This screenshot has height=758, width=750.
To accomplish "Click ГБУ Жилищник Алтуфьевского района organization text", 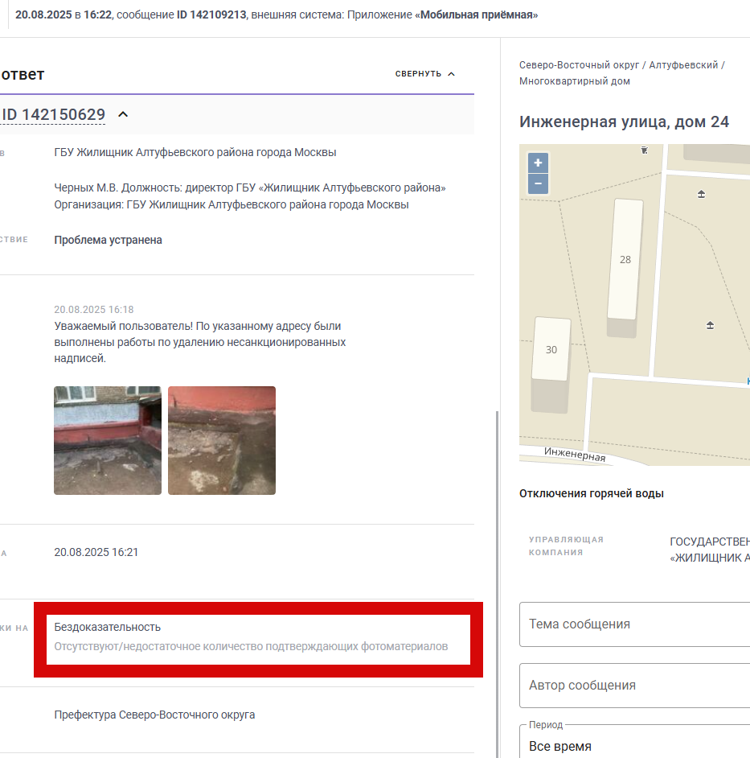I will pos(195,152).
